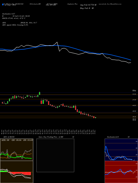Select the 'Day Vol: 0 M' text
This screenshot has width=138, height=183.
click(x=87, y=8)
